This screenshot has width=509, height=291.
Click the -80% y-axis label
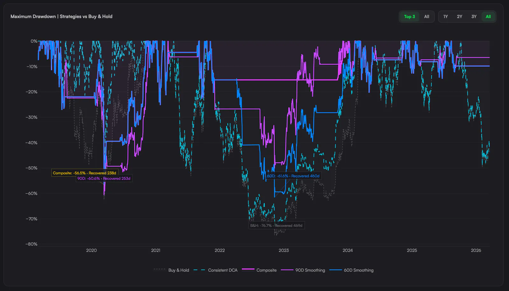pyautogui.click(x=31, y=244)
